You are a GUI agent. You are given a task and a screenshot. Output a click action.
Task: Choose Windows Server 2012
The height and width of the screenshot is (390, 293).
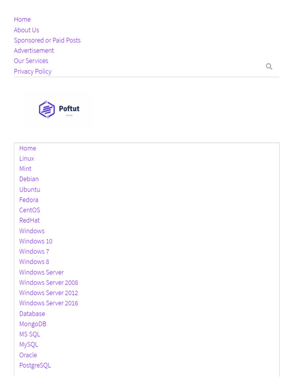48,293
